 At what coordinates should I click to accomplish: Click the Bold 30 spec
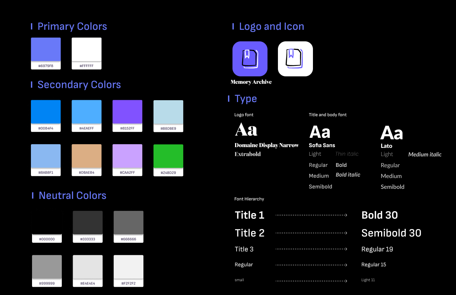pos(380,215)
